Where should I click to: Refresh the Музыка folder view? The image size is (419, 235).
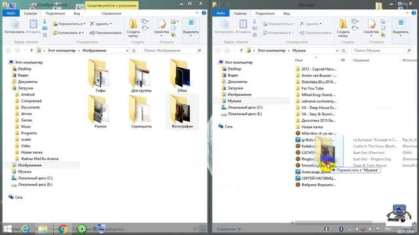pyautogui.click(x=344, y=50)
